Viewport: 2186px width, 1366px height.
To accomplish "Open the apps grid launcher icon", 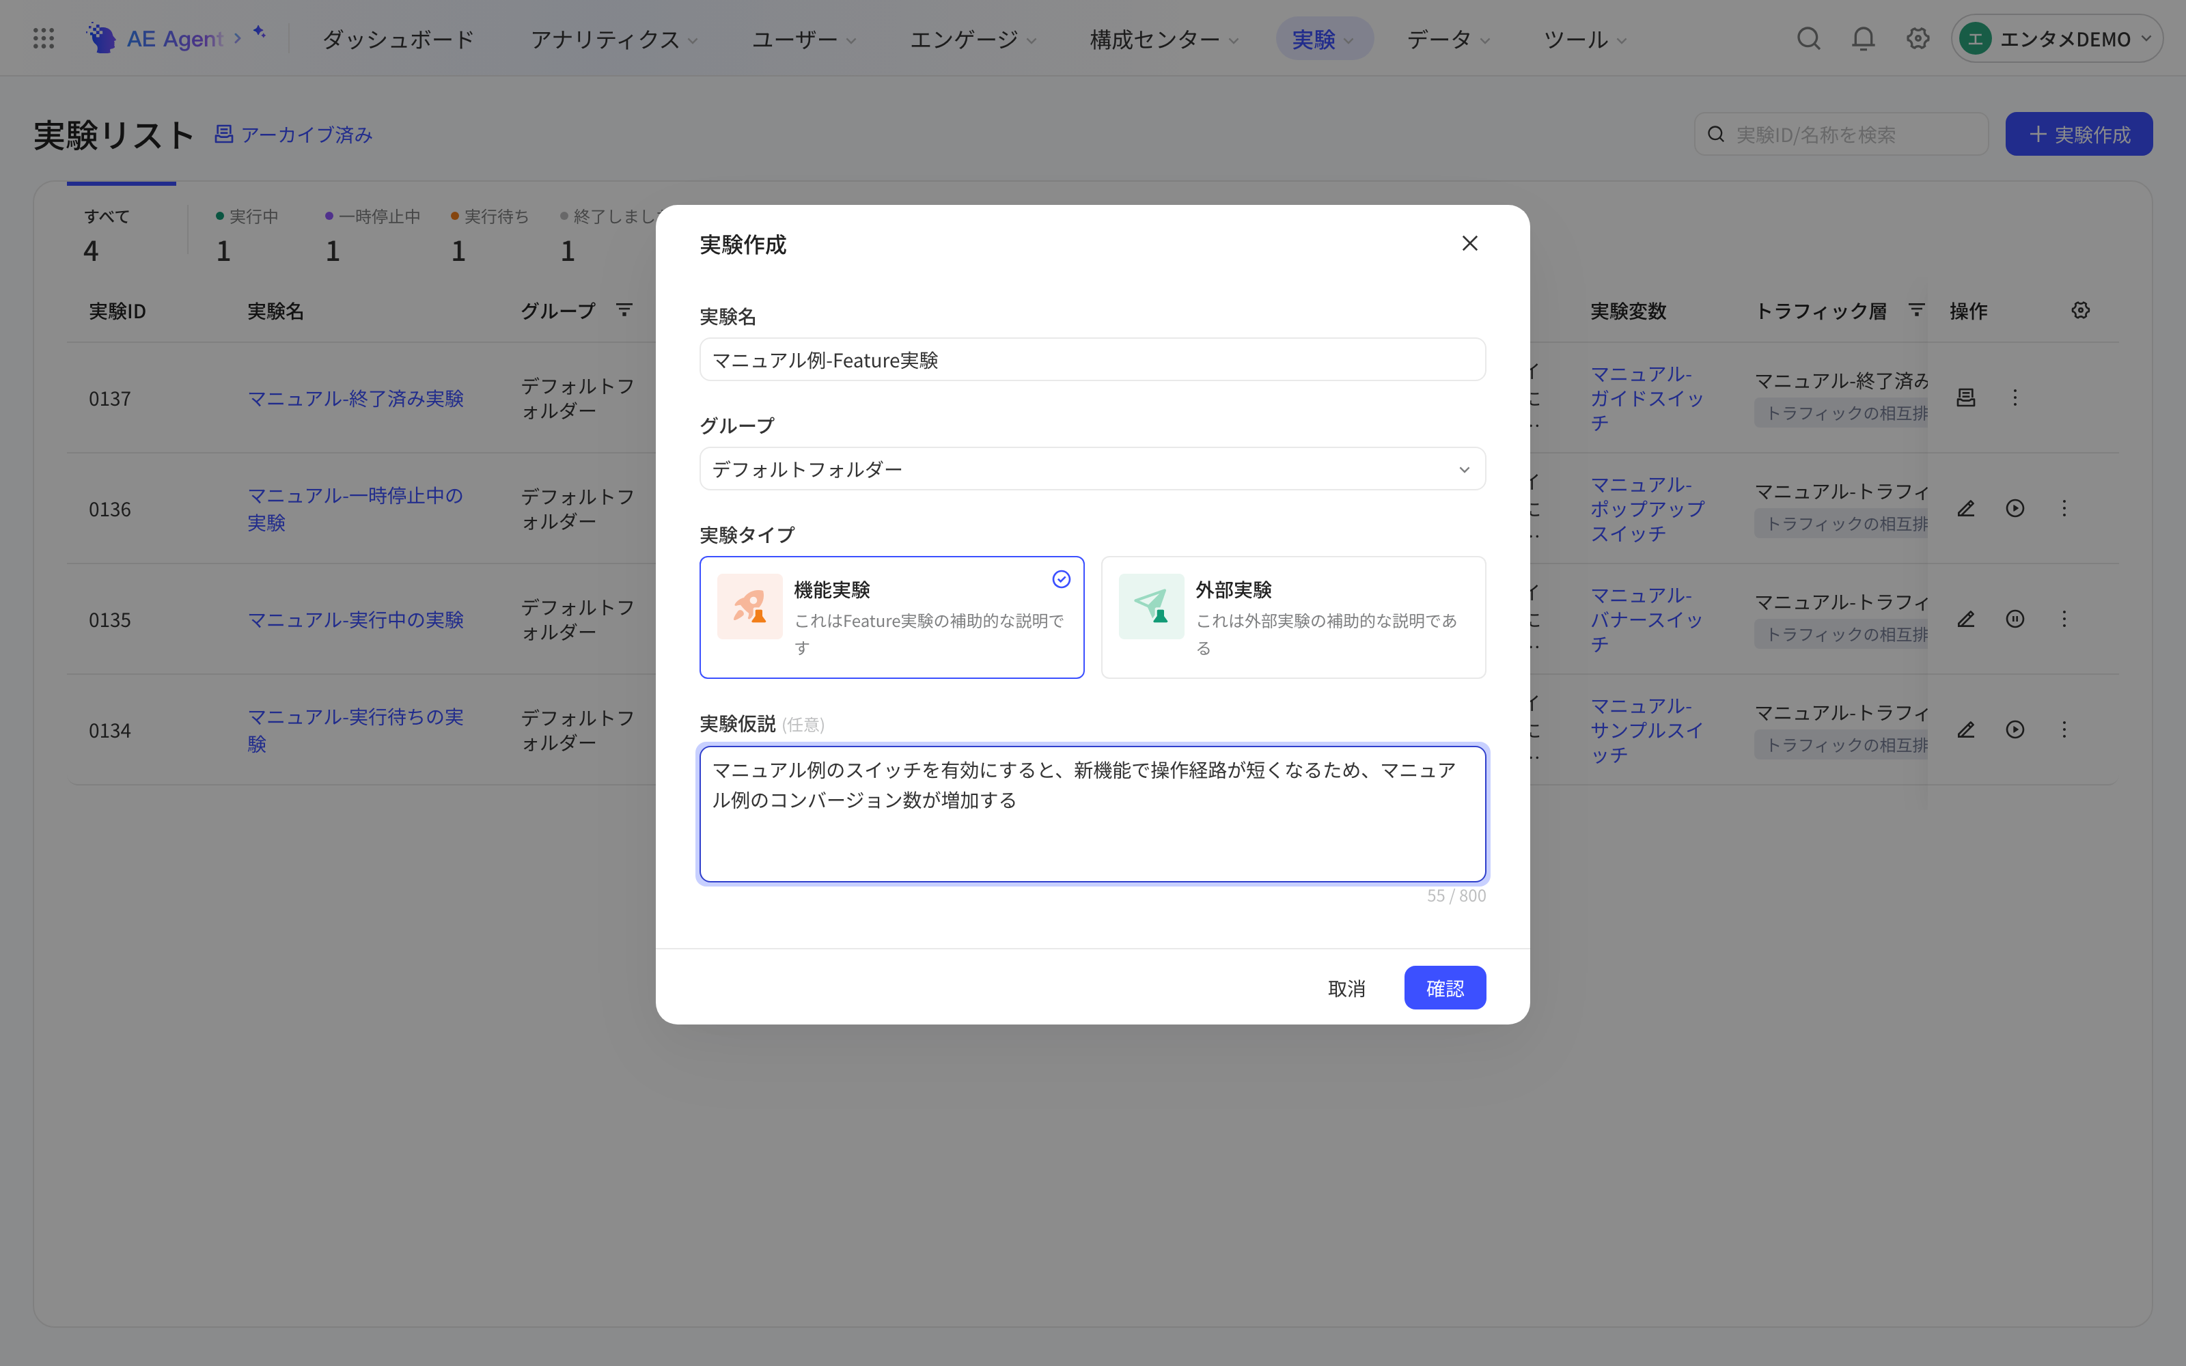I will coord(43,39).
